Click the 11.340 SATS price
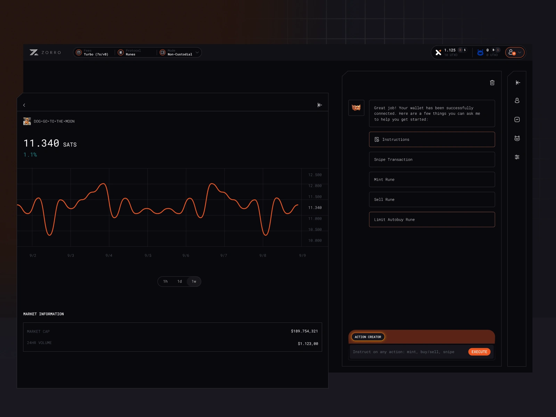This screenshot has width=556, height=417. click(x=50, y=143)
